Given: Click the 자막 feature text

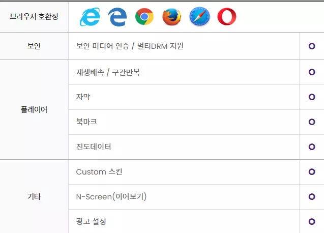Looking at the screenshot, I should 83,97.
